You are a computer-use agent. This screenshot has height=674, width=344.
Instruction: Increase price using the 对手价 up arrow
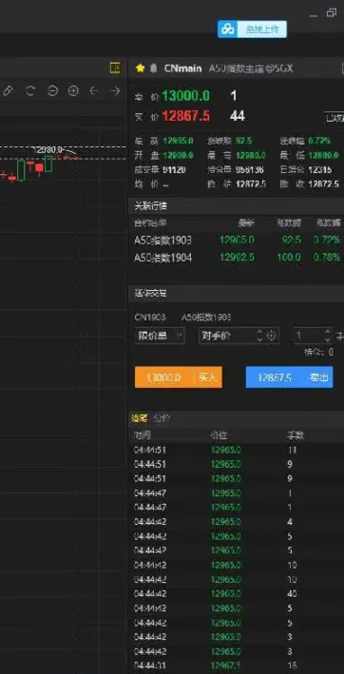pyautogui.click(x=259, y=332)
